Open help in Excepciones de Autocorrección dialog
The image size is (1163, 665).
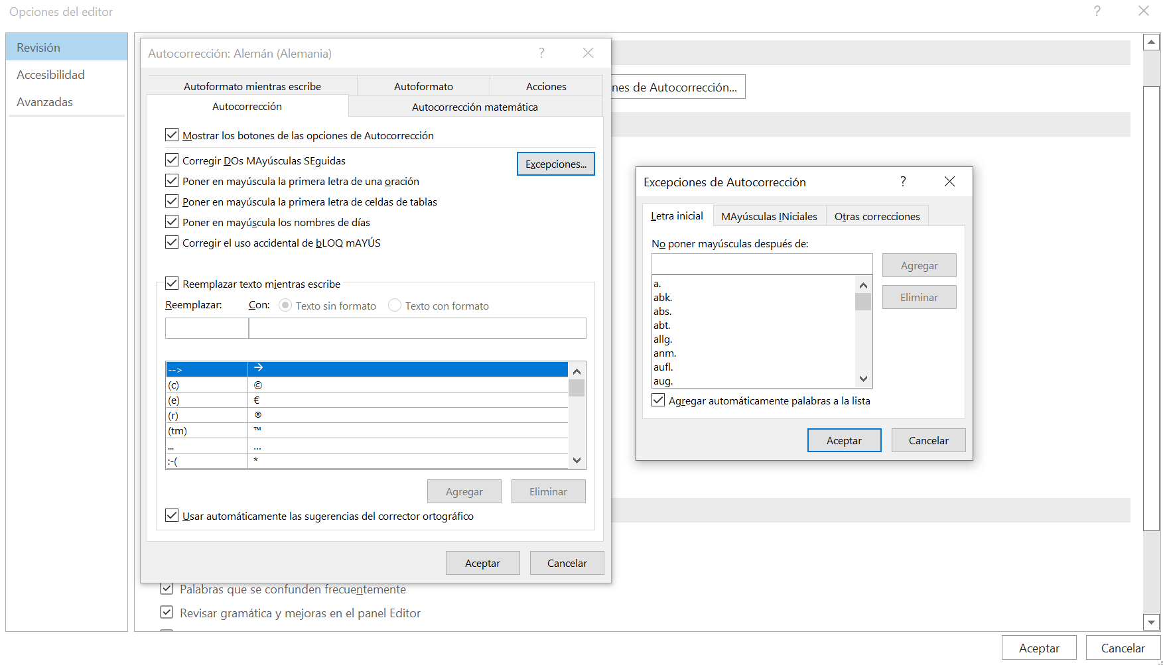click(903, 182)
